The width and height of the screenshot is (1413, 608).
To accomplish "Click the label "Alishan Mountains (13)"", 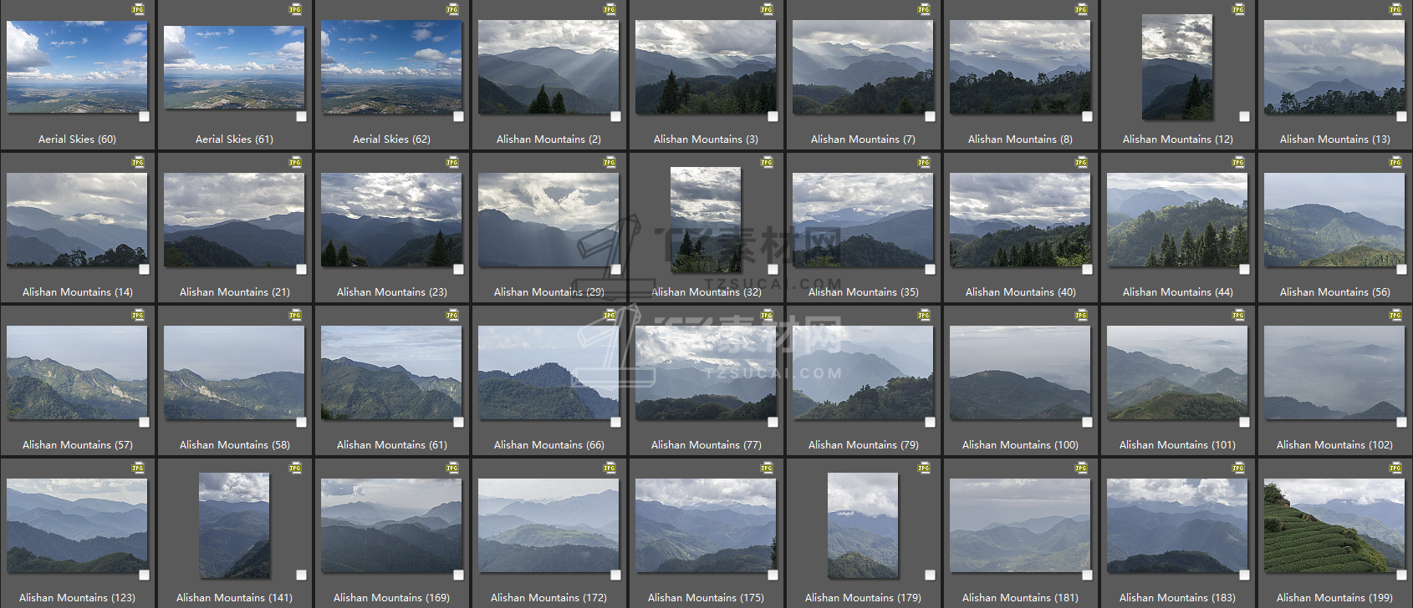I will 1334,139.
